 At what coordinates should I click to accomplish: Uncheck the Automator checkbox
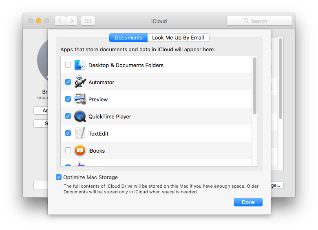pos(68,82)
